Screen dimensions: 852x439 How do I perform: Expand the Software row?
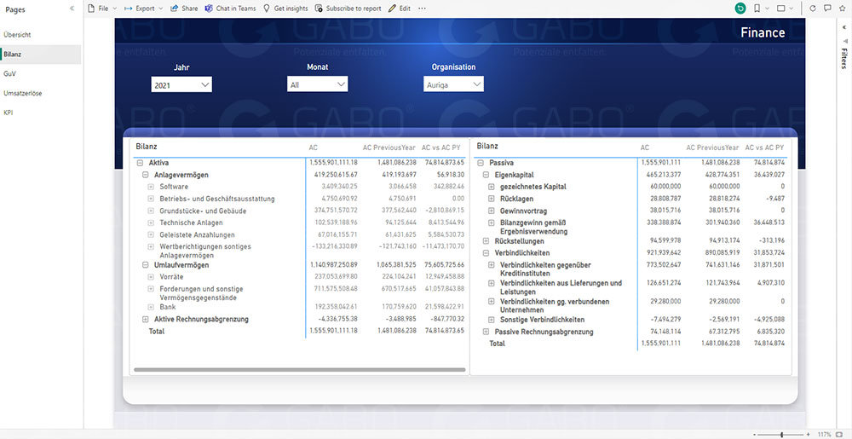(x=151, y=187)
